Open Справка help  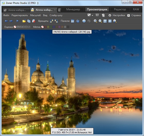click(x=136, y=15)
